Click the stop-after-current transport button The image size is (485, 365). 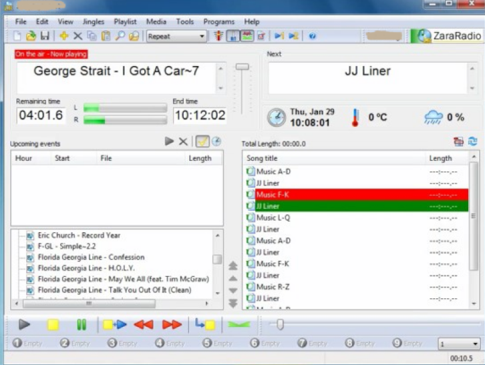(205, 324)
